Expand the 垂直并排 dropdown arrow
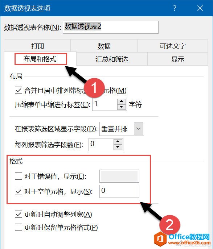 (138, 129)
